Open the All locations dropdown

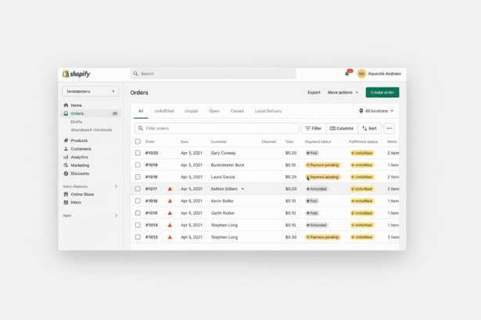click(x=376, y=111)
